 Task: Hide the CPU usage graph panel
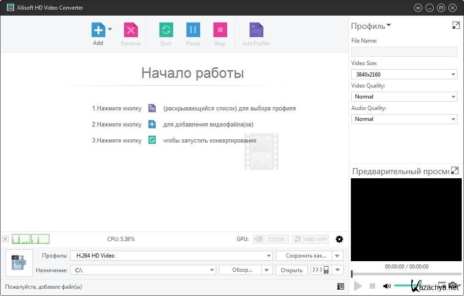(x=5, y=239)
